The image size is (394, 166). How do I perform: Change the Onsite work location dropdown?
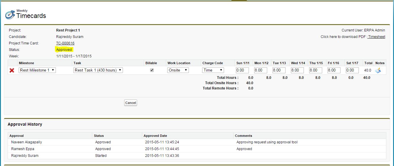(x=178, y=70)
